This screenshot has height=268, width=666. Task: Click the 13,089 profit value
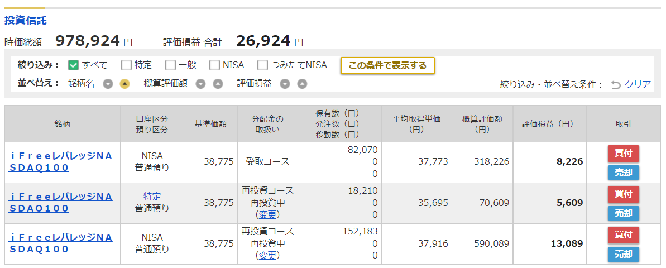567,243
